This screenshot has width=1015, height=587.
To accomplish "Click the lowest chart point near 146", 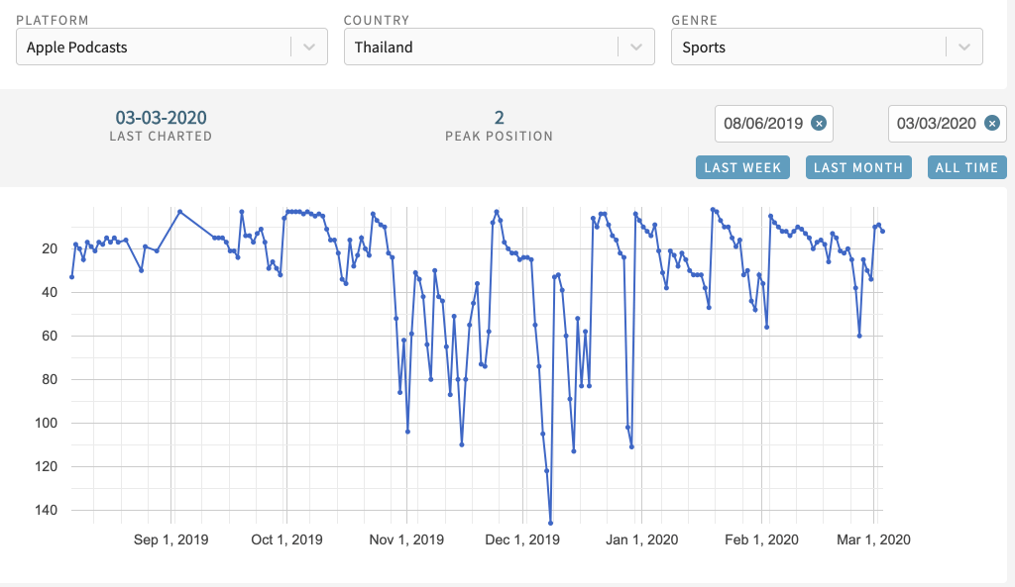I will 550,523.
